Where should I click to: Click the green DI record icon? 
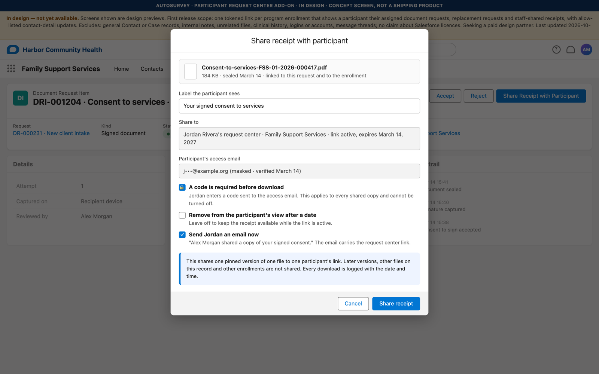(21, 98)
